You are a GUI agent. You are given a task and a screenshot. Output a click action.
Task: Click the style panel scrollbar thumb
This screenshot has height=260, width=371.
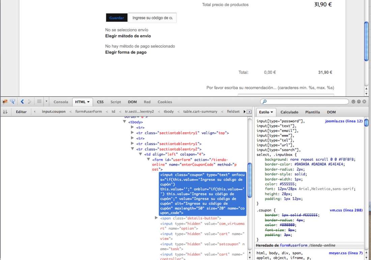pyautogui.click(x=366, y=123)
